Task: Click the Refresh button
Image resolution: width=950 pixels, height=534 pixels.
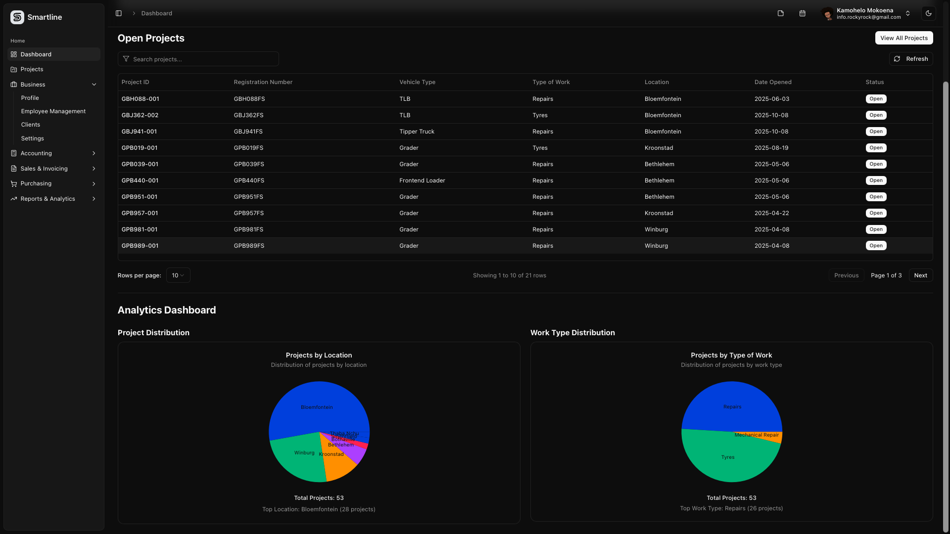Action: point(911,59)
